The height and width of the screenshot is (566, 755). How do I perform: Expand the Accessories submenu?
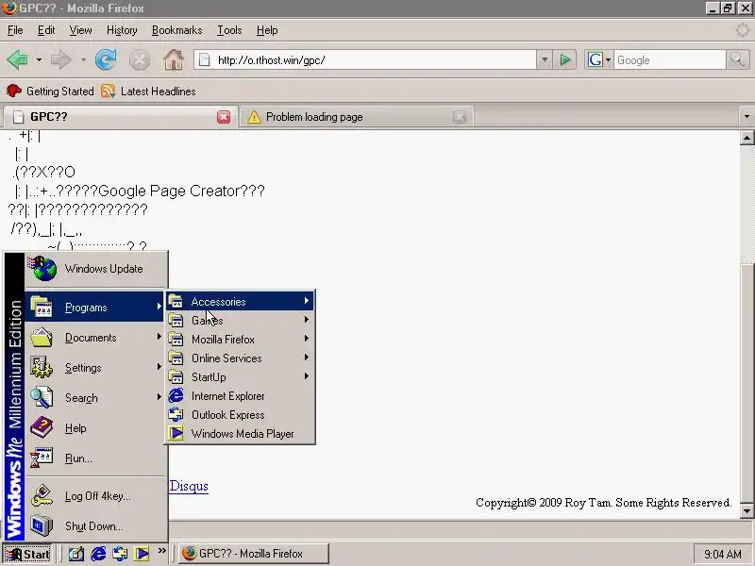(x=241, y=301)
